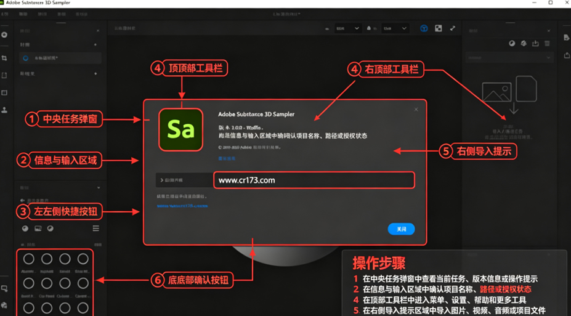The width and height of the screenshot is (571, 316).
Task: Click the plus icon beside the second section heading
Action: click(x=95, y=73)
